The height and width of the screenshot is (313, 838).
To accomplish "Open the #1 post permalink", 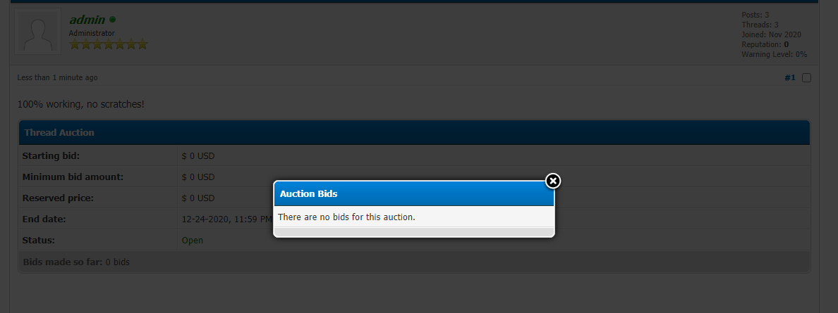I will click(790, 77).
